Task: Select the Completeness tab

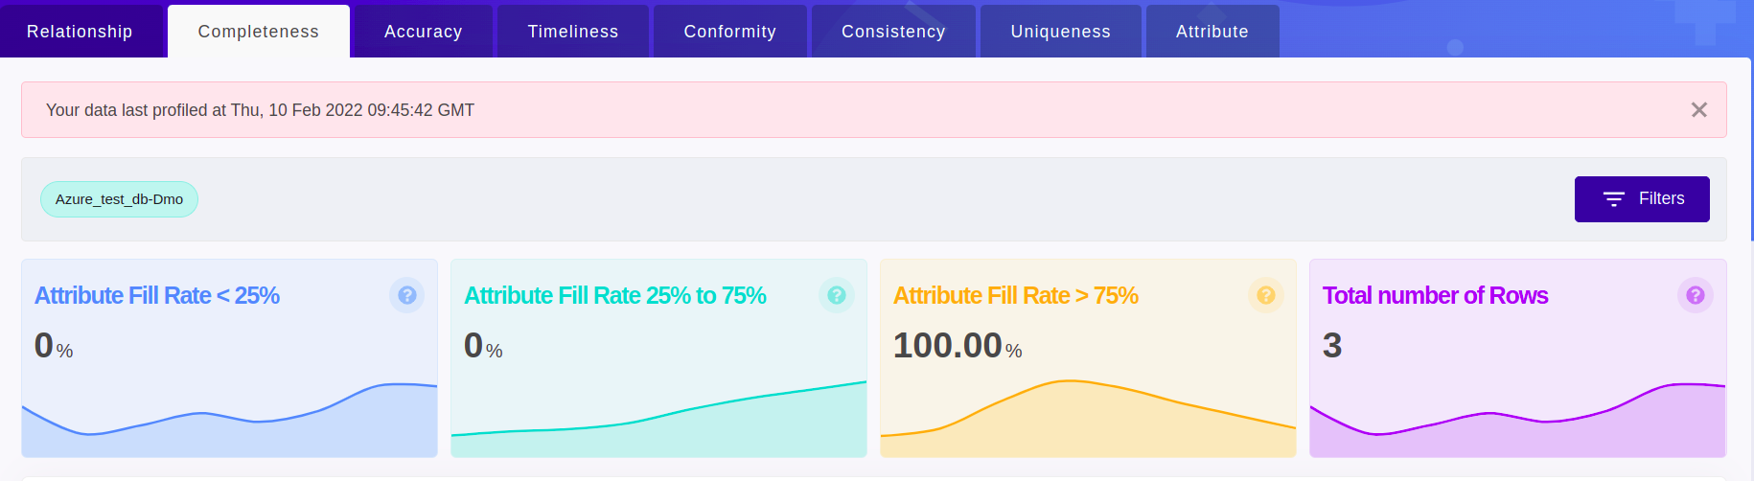Action: click(x=259, y=32)
